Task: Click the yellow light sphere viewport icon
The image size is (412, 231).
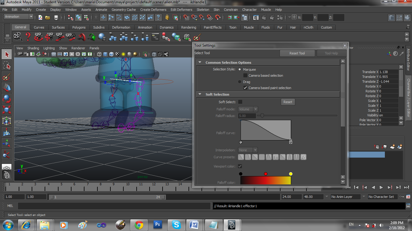Action: 123,54
